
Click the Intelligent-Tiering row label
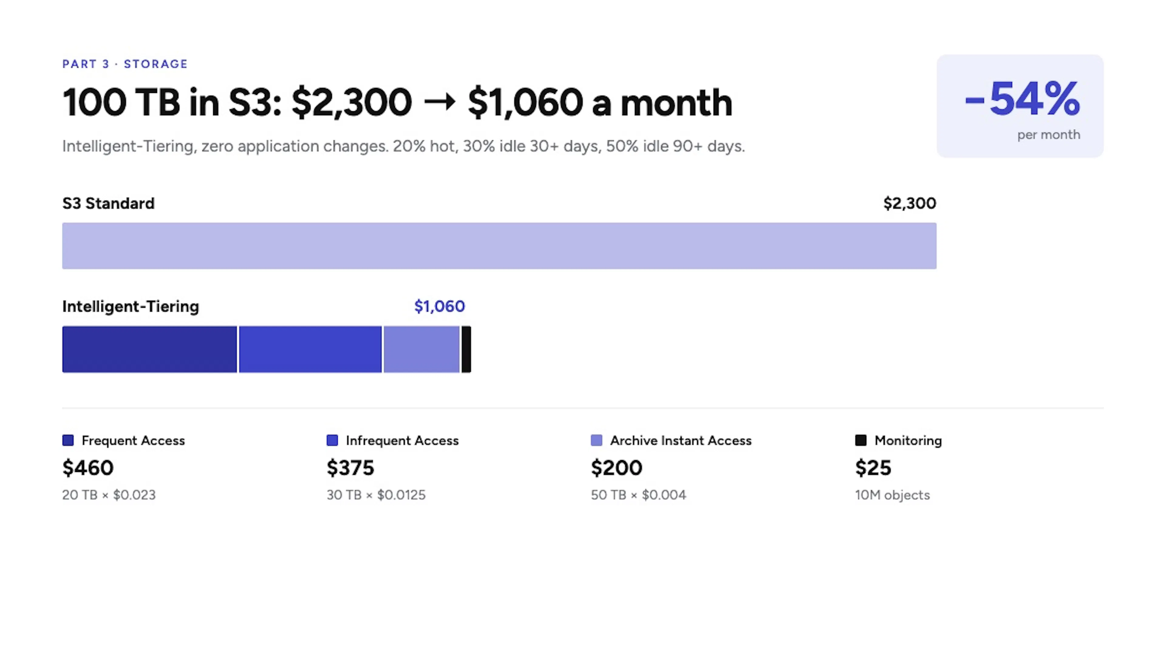click(x=131, y=306)
